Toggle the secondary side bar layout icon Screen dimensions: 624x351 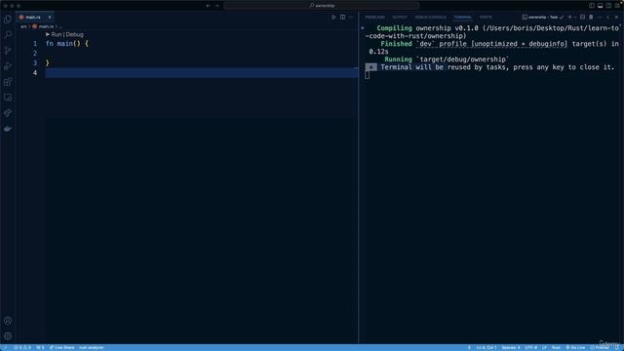608,6
